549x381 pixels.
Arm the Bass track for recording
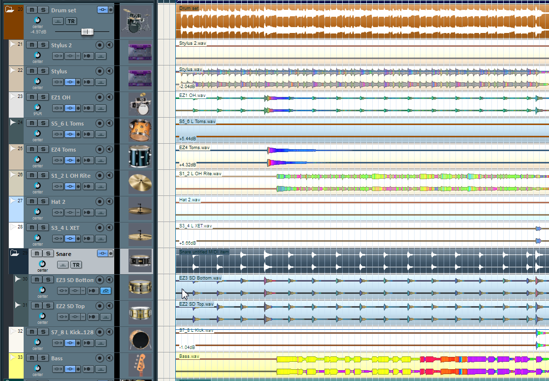point(100,358)
